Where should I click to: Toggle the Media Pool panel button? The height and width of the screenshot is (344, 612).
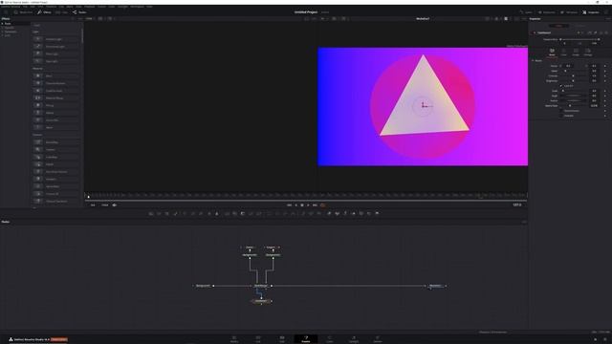point(23,12)
